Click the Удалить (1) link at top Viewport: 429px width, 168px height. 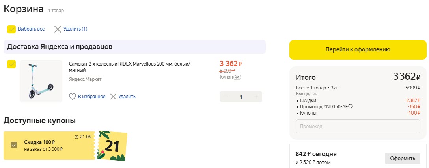tap(75, 29)
